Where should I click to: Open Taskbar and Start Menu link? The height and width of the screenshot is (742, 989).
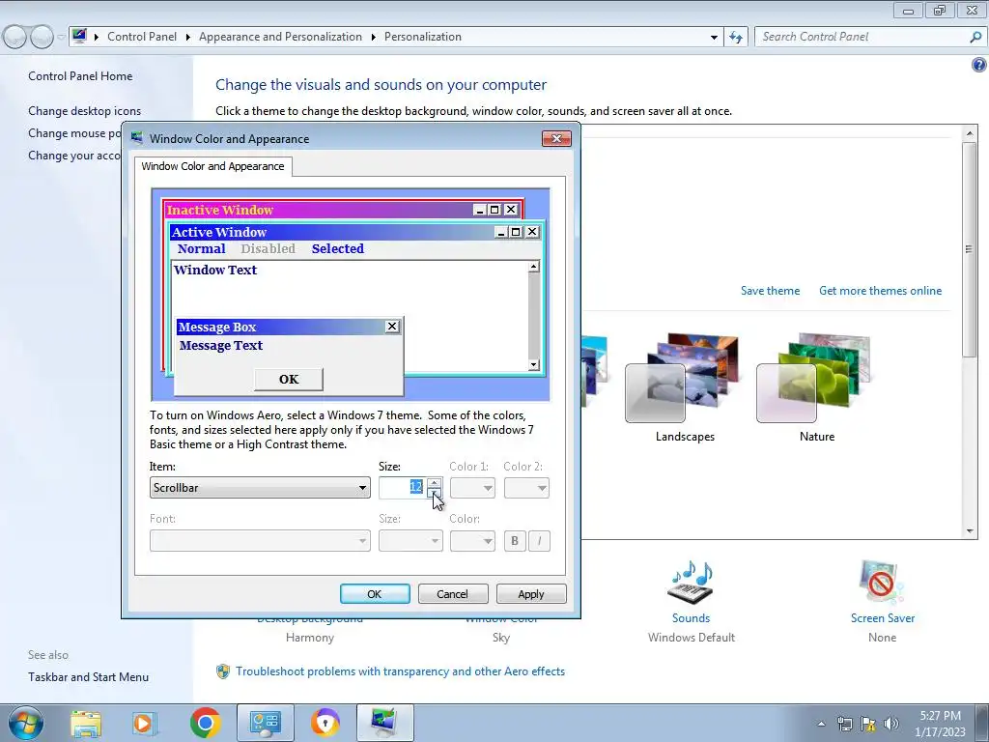88,677
